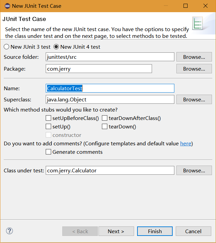The image size is (216, 243).
Task: Cancel the New JUnit Test Case dialog
Action: [x=193, y=231]
